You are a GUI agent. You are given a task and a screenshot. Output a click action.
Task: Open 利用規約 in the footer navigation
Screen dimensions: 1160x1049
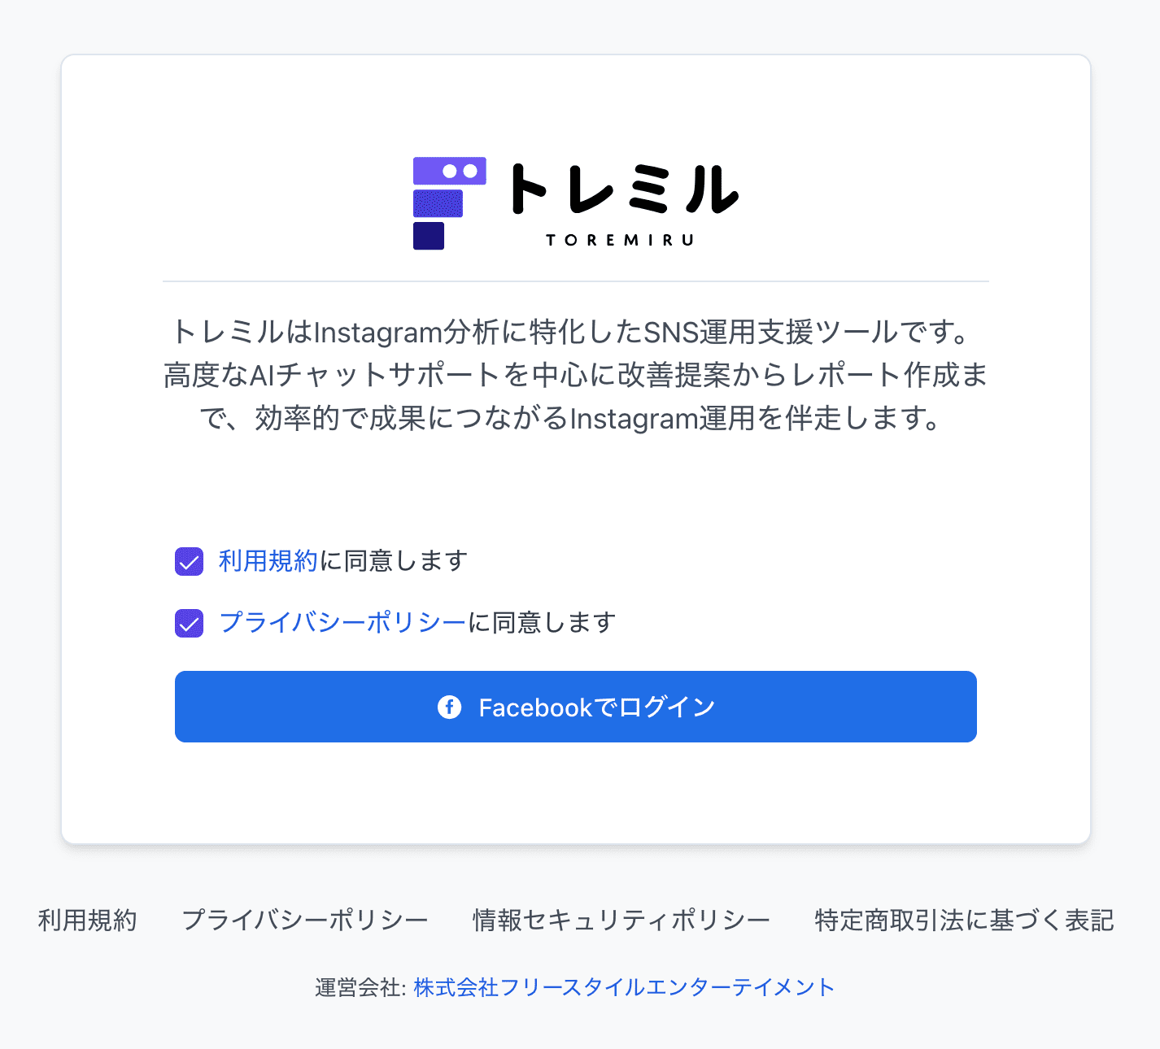87,921
